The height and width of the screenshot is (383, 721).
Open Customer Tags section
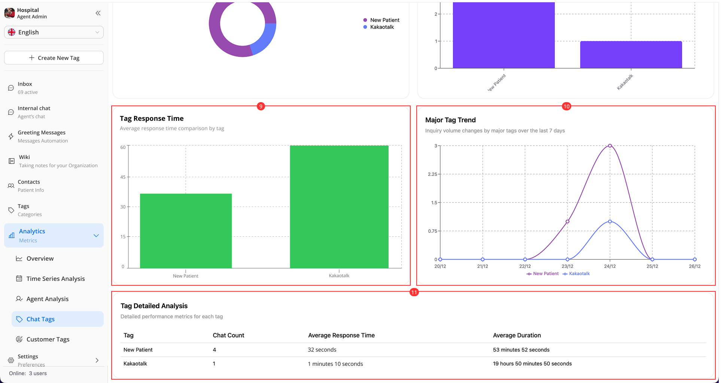pos(48,339)
